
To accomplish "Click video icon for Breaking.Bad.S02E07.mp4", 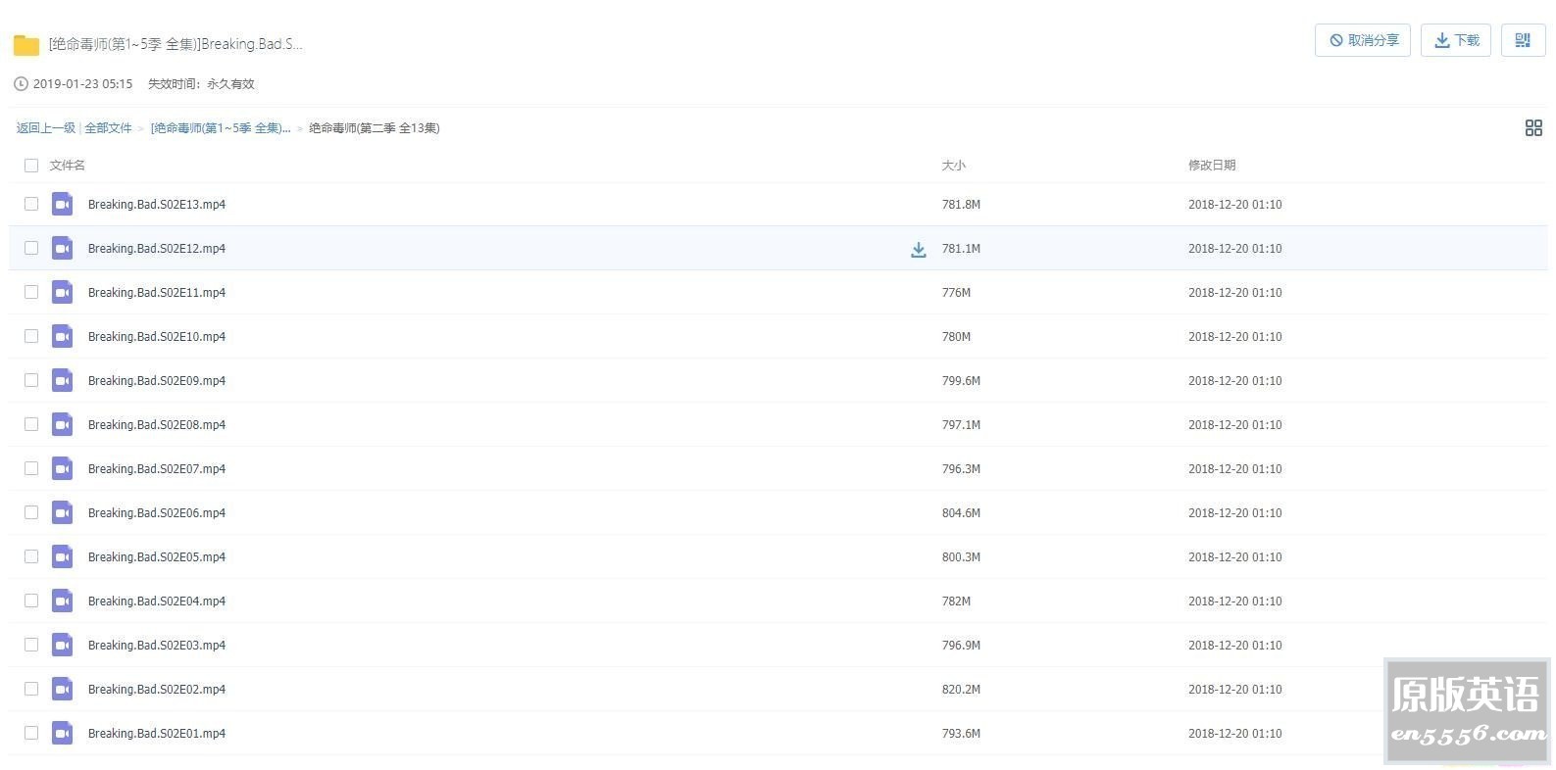I will (63, 468).
